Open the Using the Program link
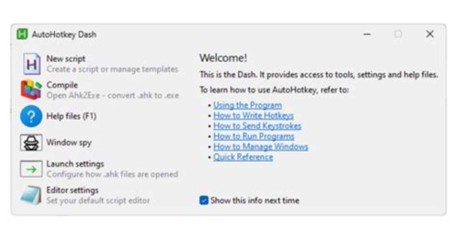 [x=248, y=105]
